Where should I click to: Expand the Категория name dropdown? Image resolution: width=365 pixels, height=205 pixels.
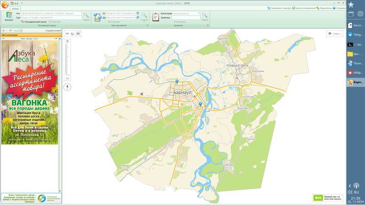(199, 14)
